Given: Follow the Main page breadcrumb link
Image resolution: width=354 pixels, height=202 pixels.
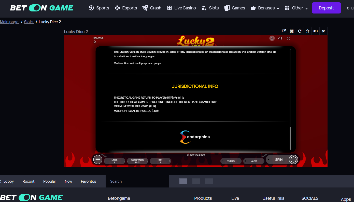Looking at the screenshot, I should click(9, 22).
